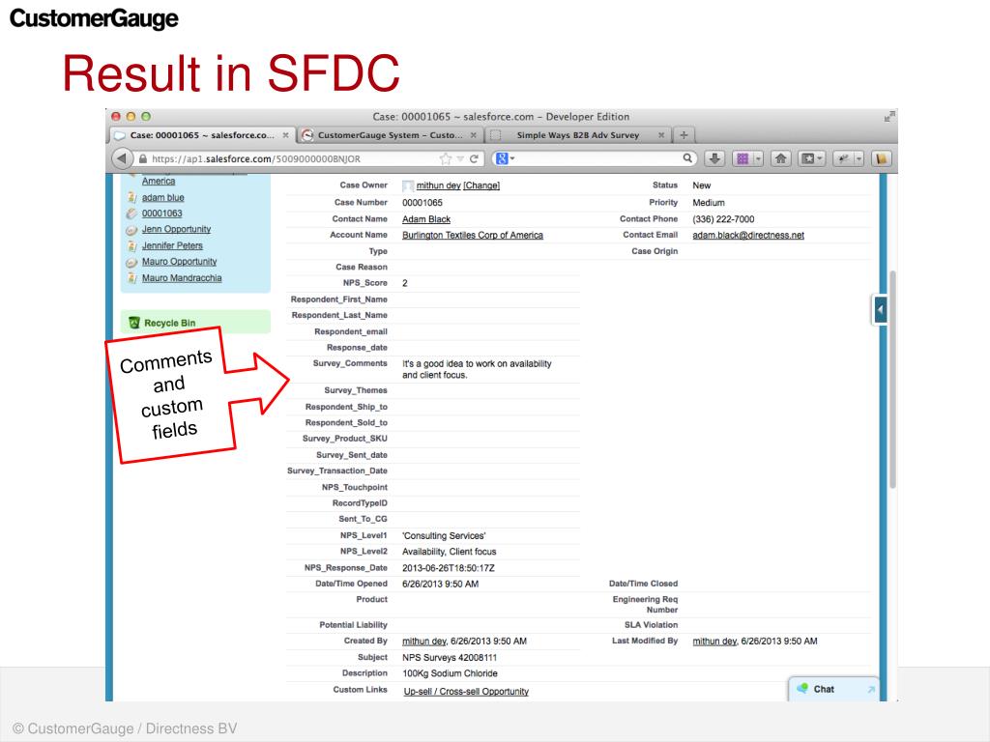Screen dimensions: 990x742
Task: Open the Up-sell / Cross-sell Opportunity link
Action: pyautogui.click(x=466, y=692)
